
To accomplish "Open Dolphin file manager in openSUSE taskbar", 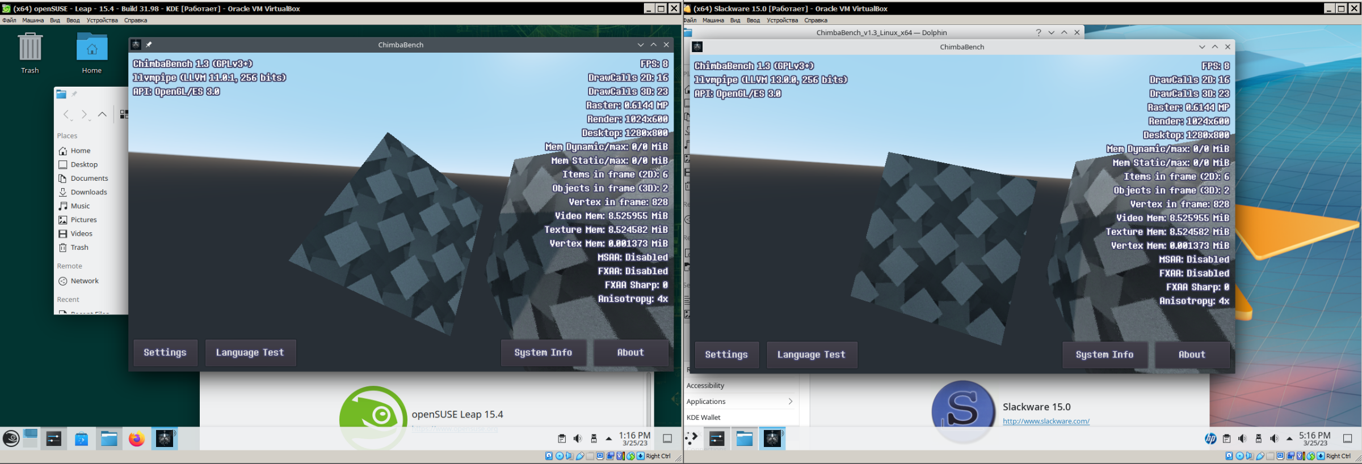I will [109, 439].
